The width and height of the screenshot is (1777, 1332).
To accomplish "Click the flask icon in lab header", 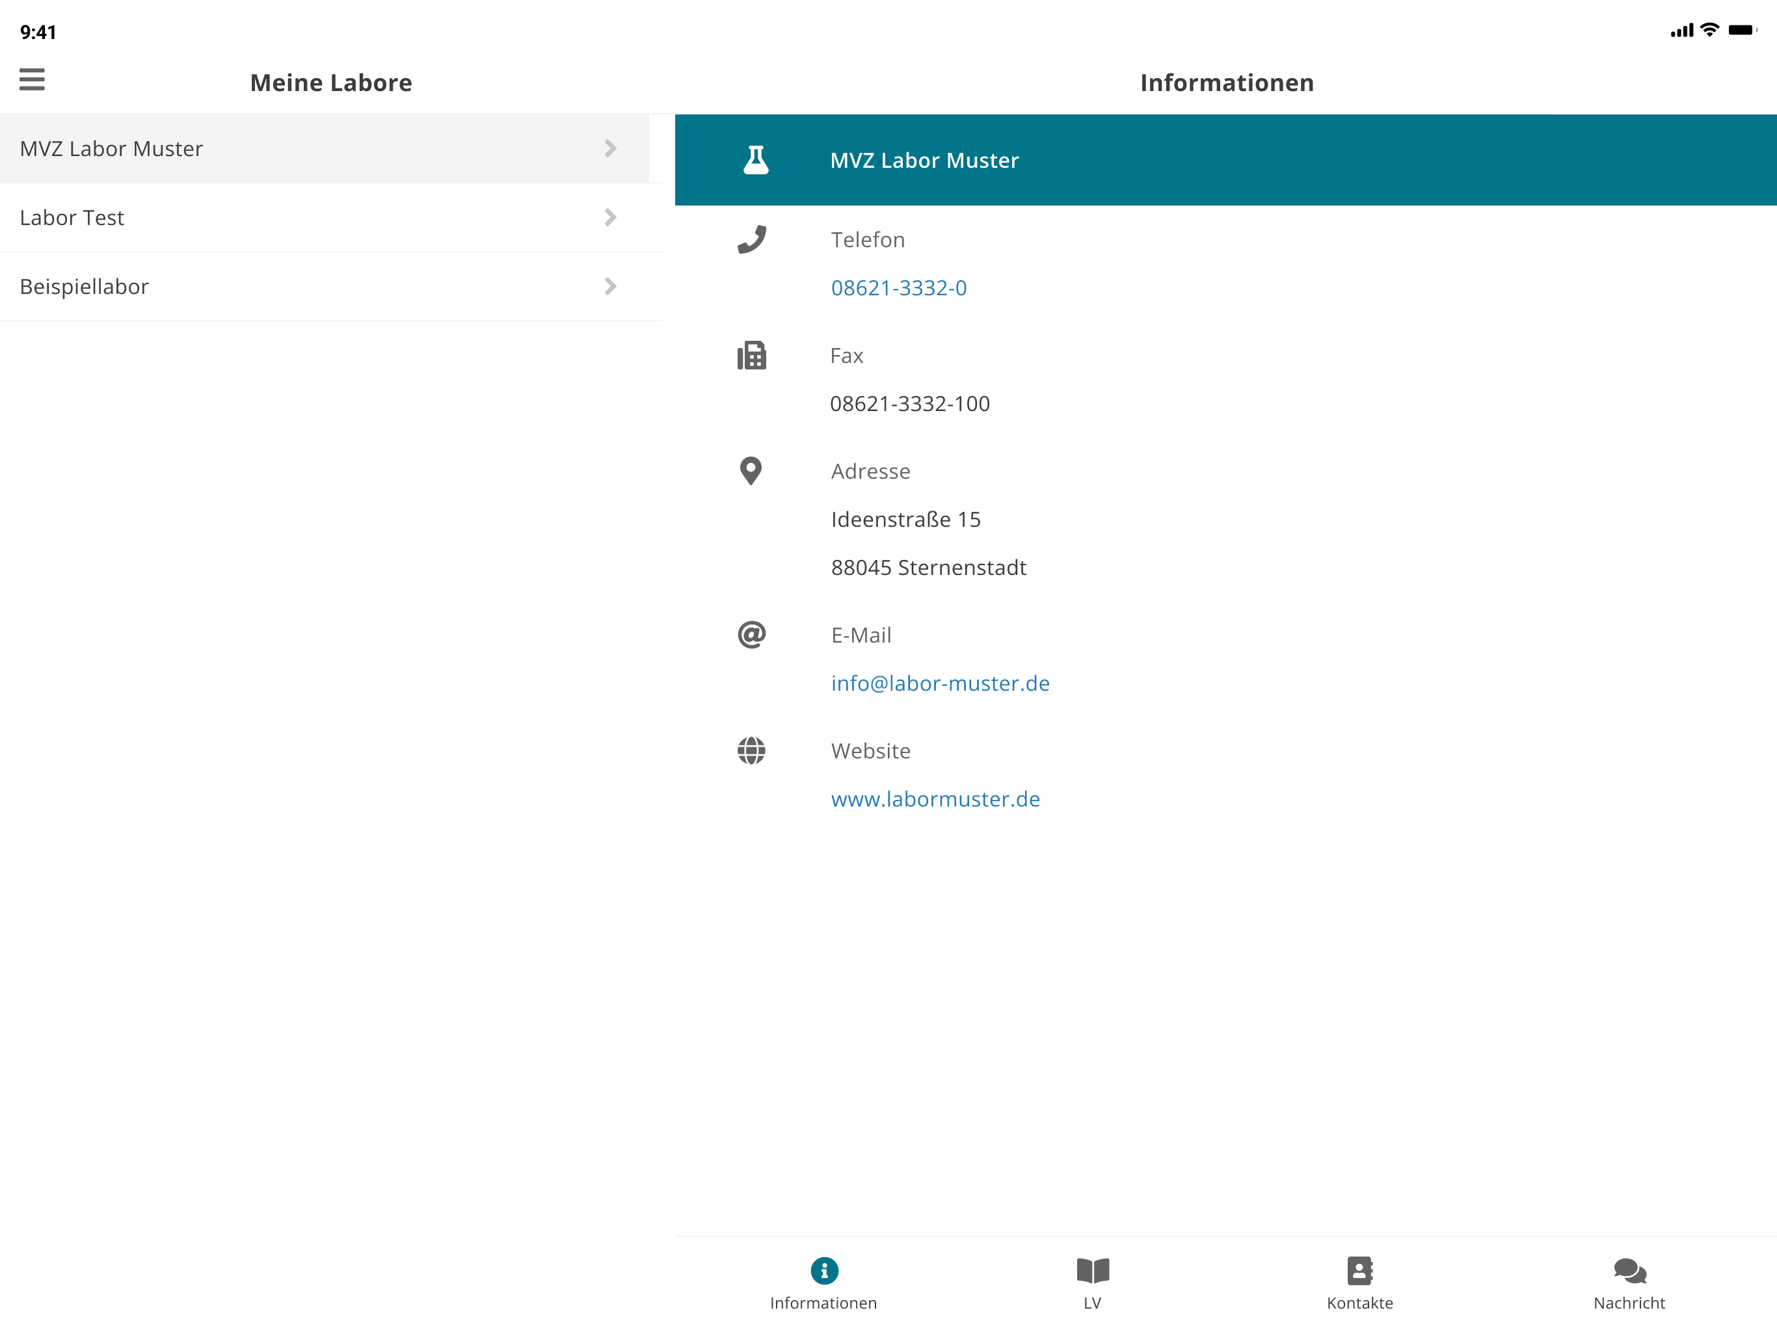I will (755, 160).
